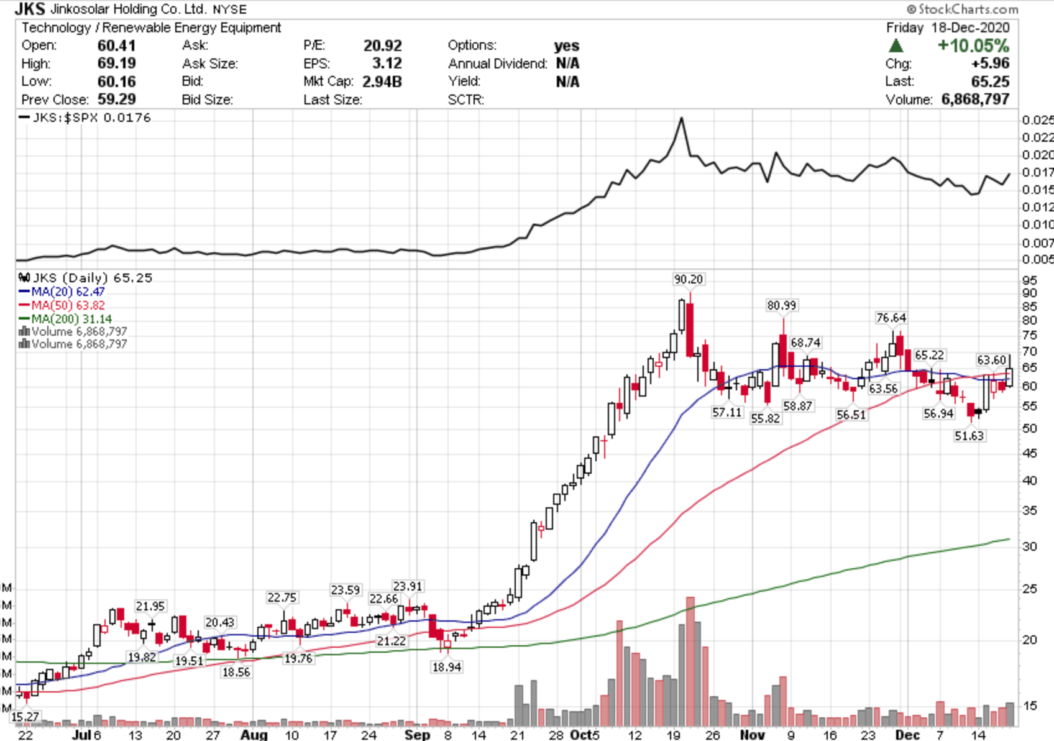Screen dimensions: 1054x741
Task: Click the JKS (Daily) 65.25 legend text
Action: coord(93,278)
